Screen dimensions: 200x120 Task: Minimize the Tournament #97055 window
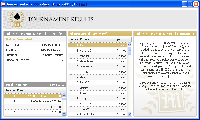click(x=184, y=4)
